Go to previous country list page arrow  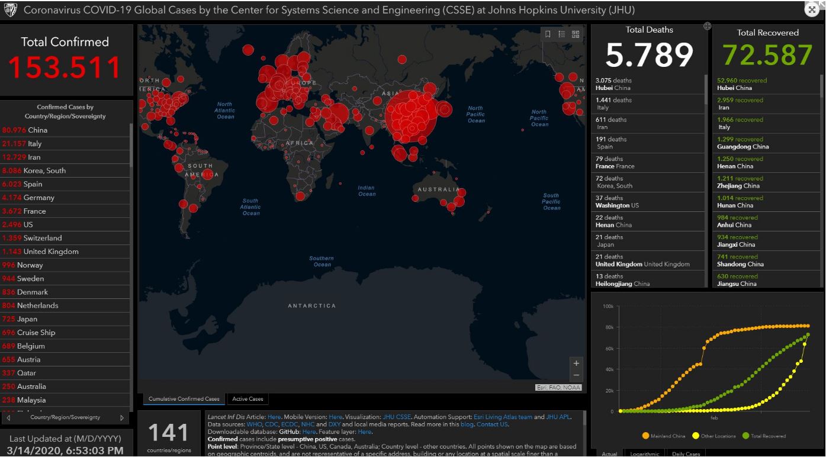[x=8, y=417]
